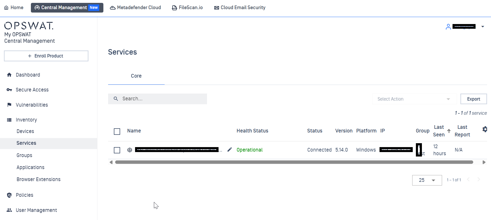The width and height of the screenshot is (491, 220).
Task: Open the Select Action dropdown
Action: coord(414,99)
